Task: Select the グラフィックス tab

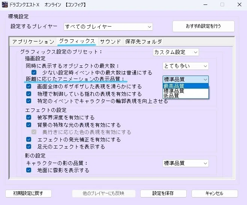Action: (77, 42)
